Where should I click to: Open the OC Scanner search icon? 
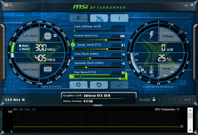click(x=8, y=5)
